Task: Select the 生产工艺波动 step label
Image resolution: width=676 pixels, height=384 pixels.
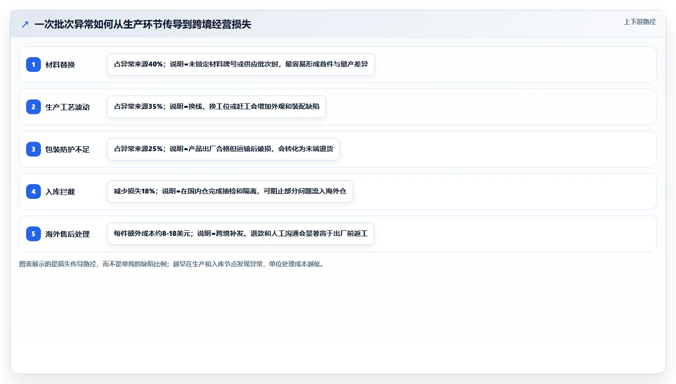Action: [68, 107]
